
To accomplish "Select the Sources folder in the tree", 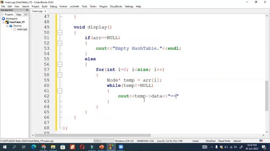I will 17,26.
